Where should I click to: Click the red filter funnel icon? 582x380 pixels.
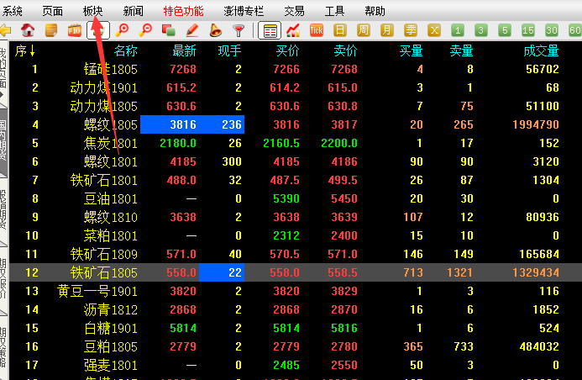[x=239, y=31]
